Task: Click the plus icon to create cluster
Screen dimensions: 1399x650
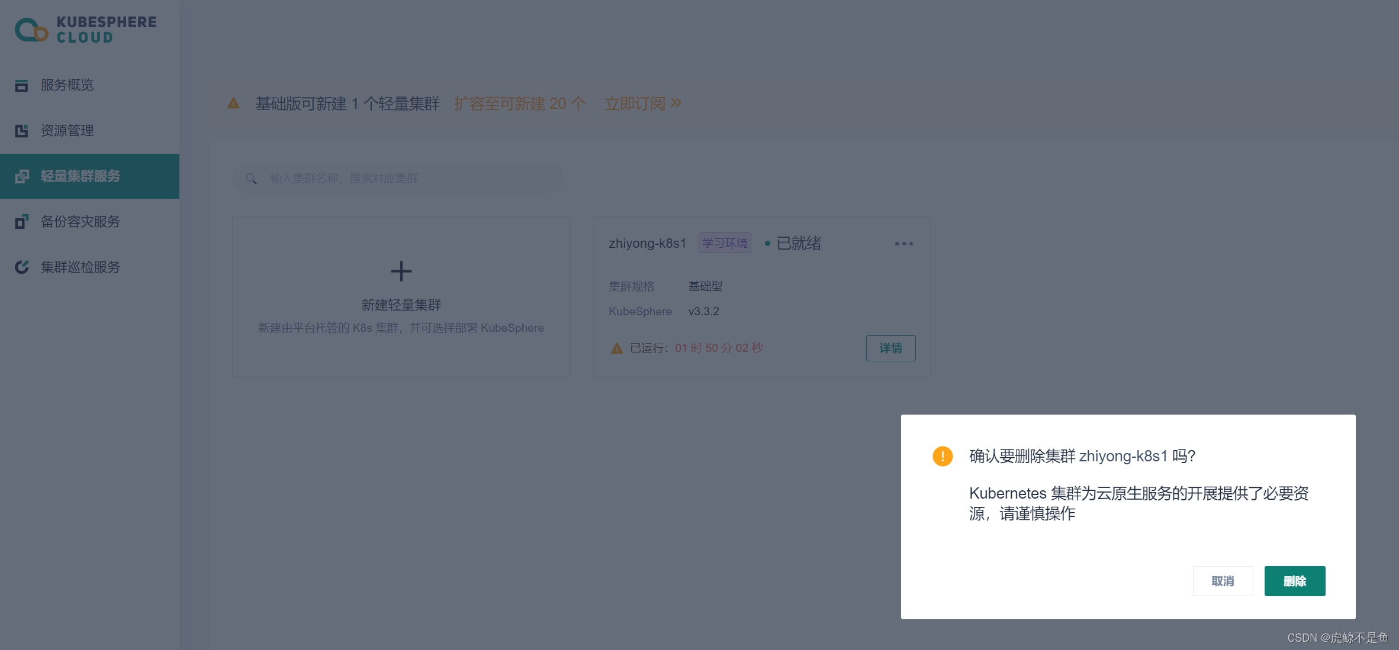Action: pos(401,271)
